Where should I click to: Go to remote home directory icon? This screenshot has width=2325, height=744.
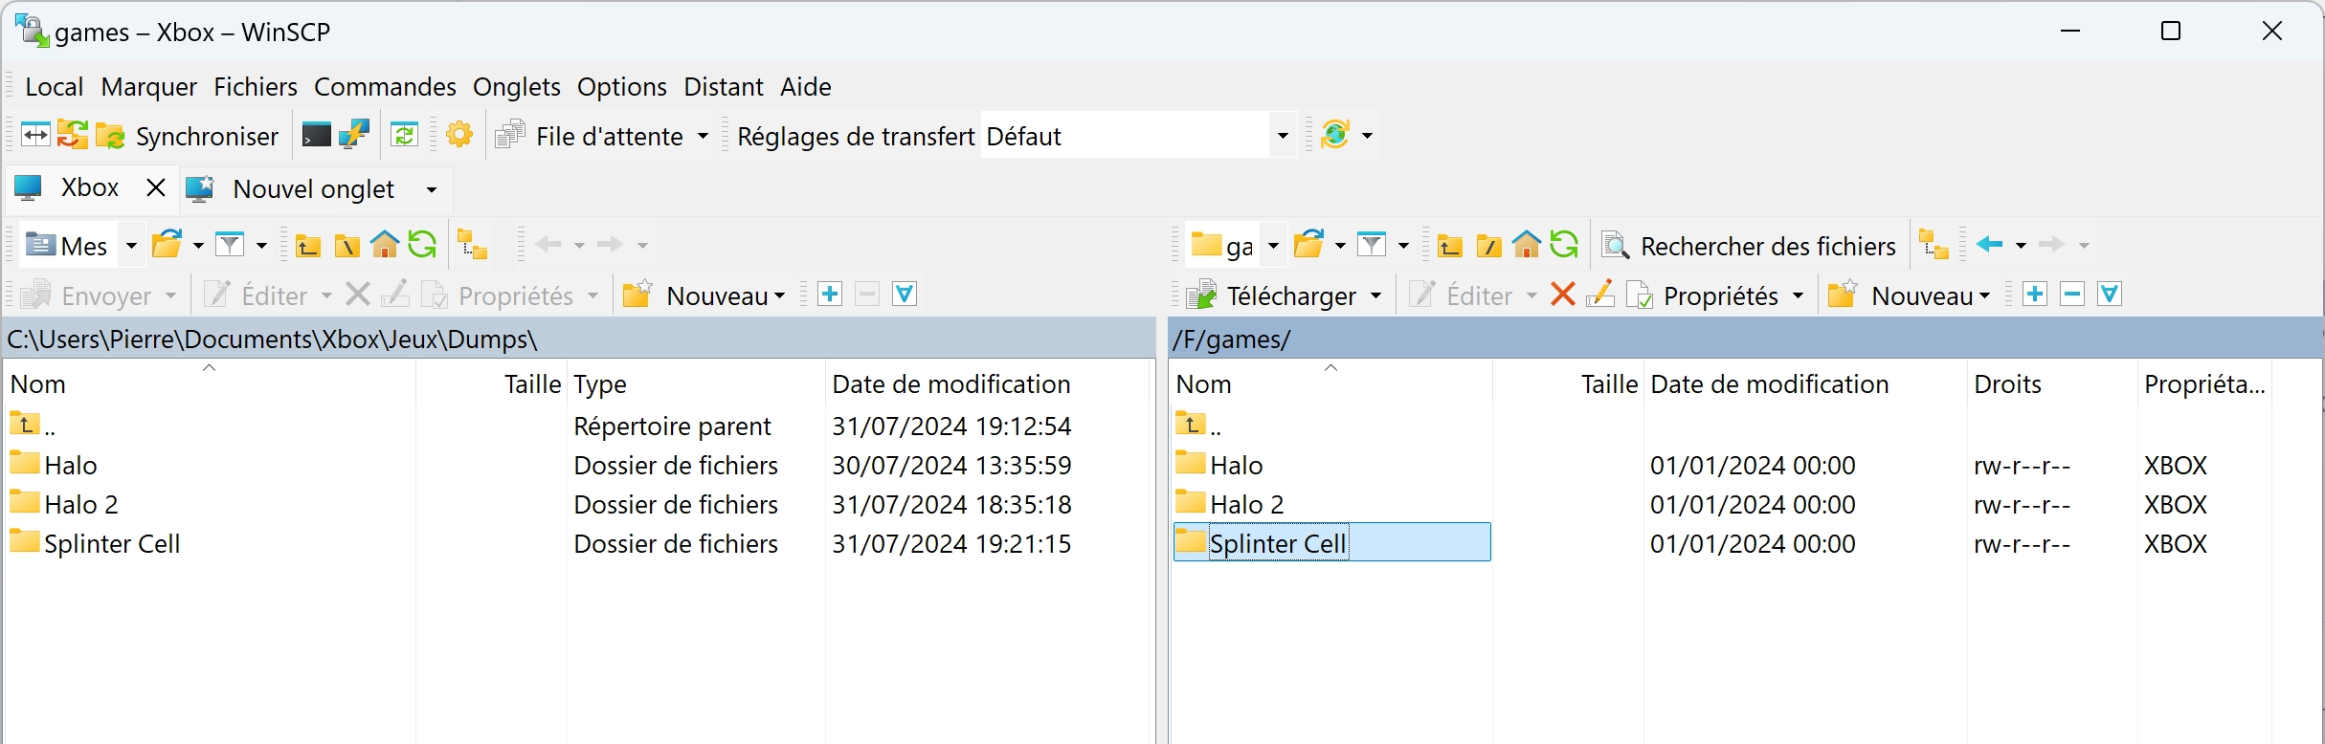(x=1527, y=246)
